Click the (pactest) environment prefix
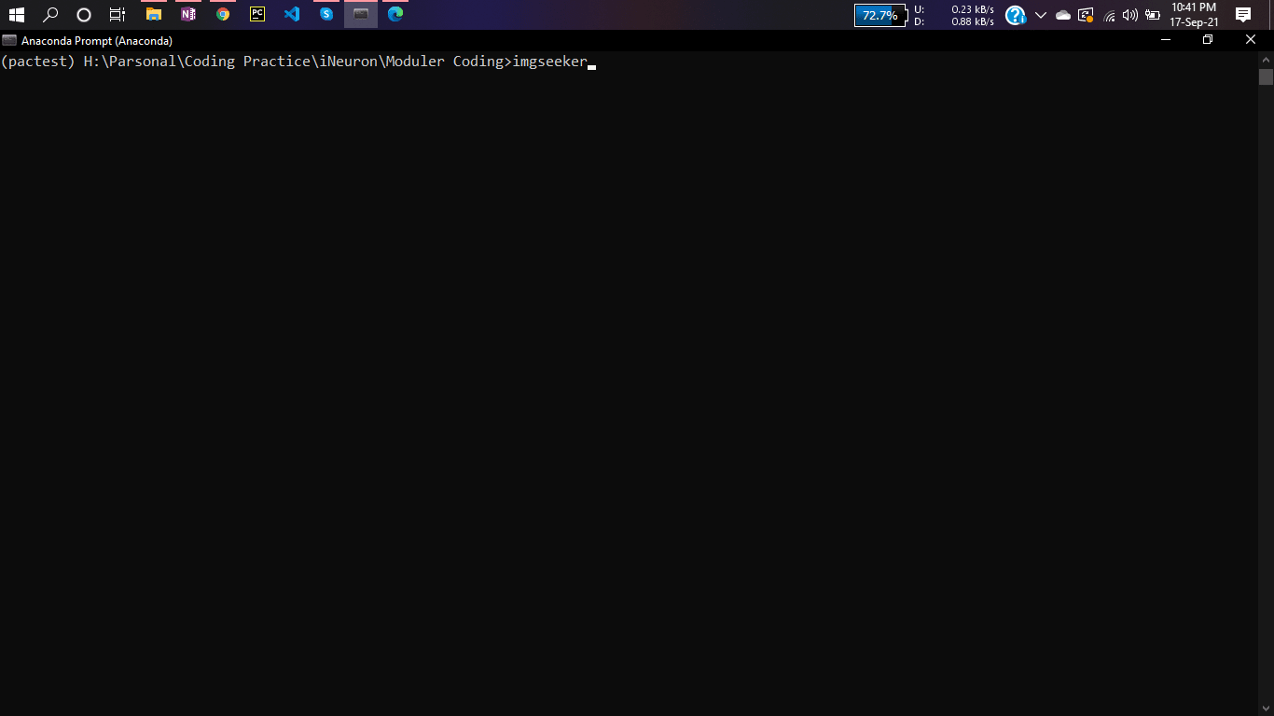 [x=37, y=62]
